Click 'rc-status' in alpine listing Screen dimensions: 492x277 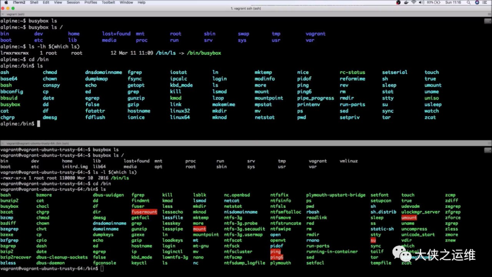tap(352, 72)
